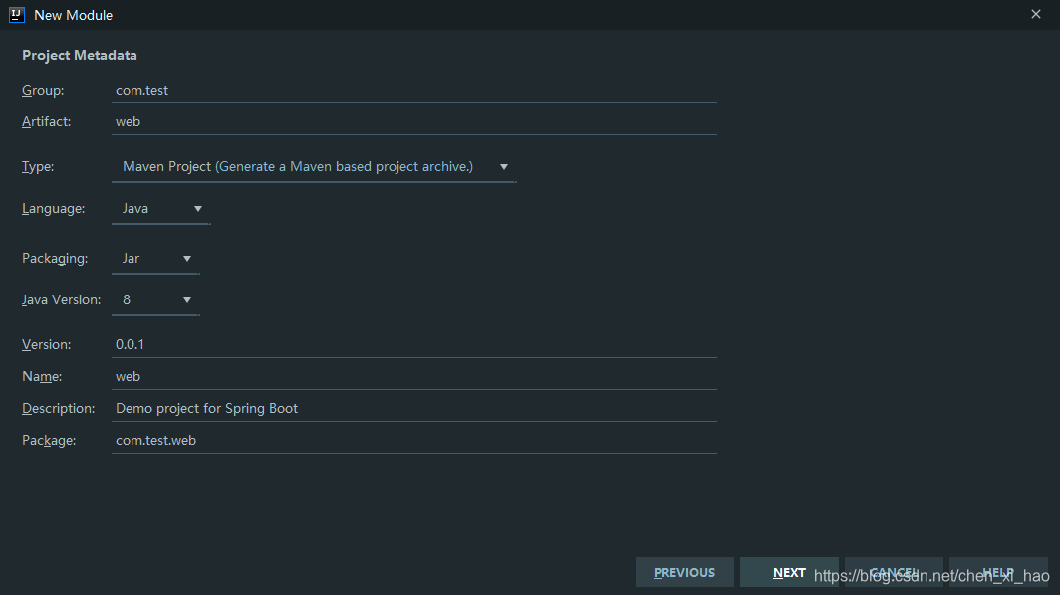Proceed with the NEXT button
Screen dimensions: 1060x595
pyautogui.click(x=789, y=573)
